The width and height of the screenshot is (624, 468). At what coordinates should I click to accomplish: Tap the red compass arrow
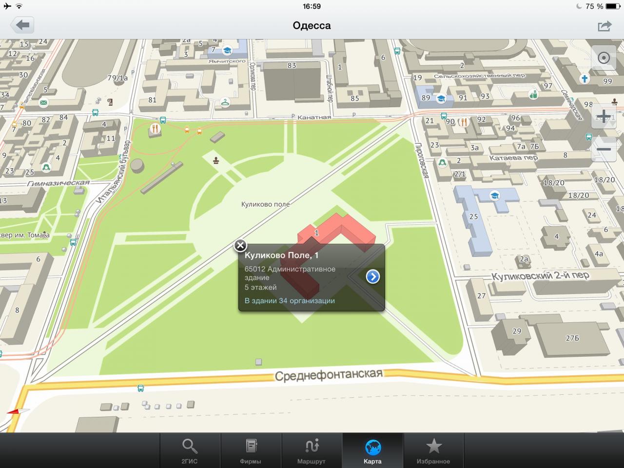pos(18,411)
